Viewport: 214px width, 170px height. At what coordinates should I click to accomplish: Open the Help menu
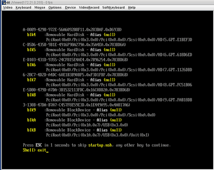132,7
